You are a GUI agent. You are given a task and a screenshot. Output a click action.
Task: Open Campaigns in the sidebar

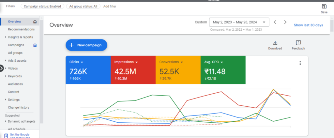pyautogui.click(x=16, y=45)
